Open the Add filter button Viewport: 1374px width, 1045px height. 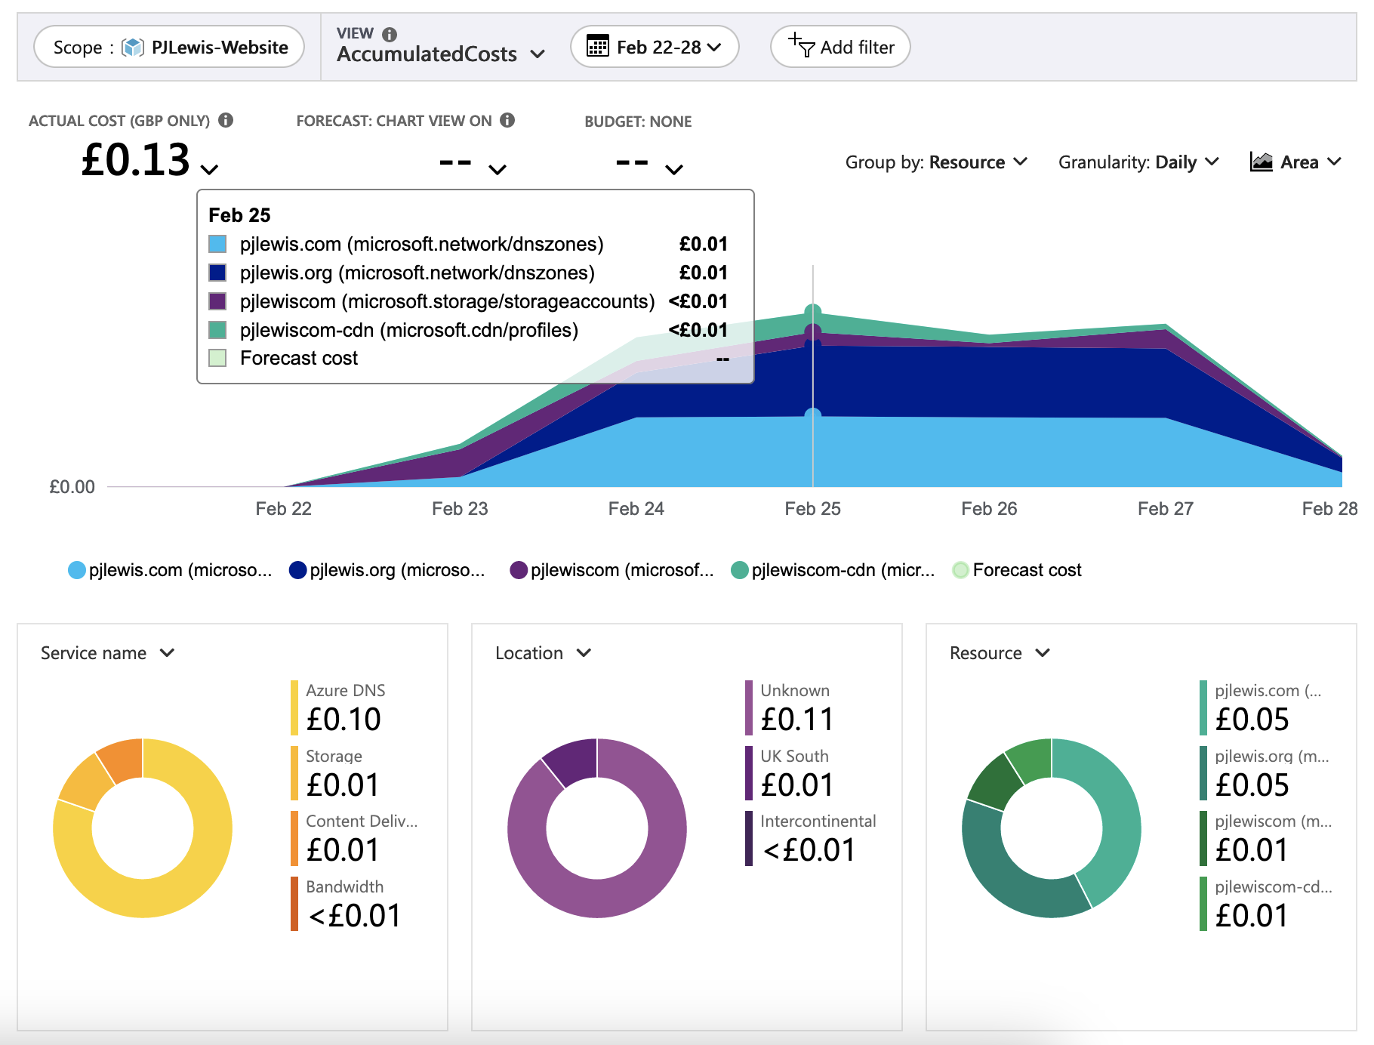point(840,47)
